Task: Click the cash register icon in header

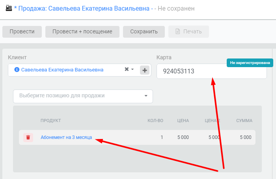Action: pyautogui.click(x=9, y=8)
